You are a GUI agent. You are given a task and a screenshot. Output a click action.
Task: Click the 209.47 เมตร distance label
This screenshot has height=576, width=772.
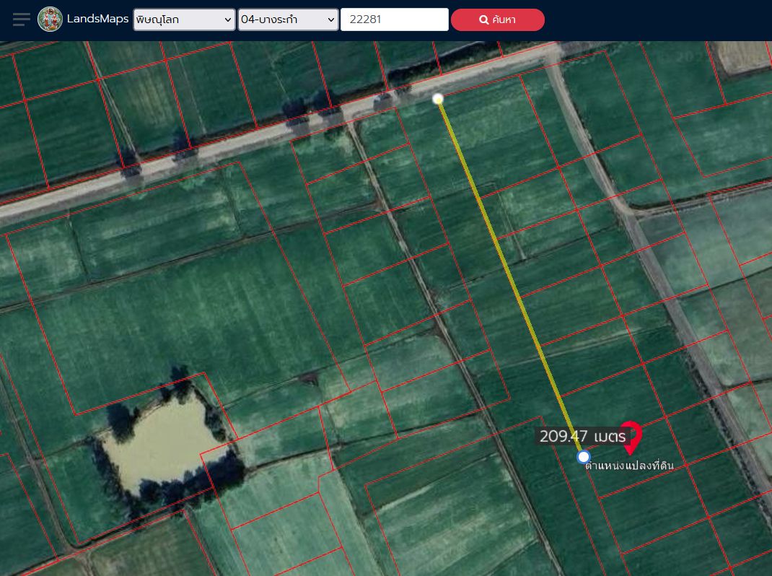pos(582,437)
